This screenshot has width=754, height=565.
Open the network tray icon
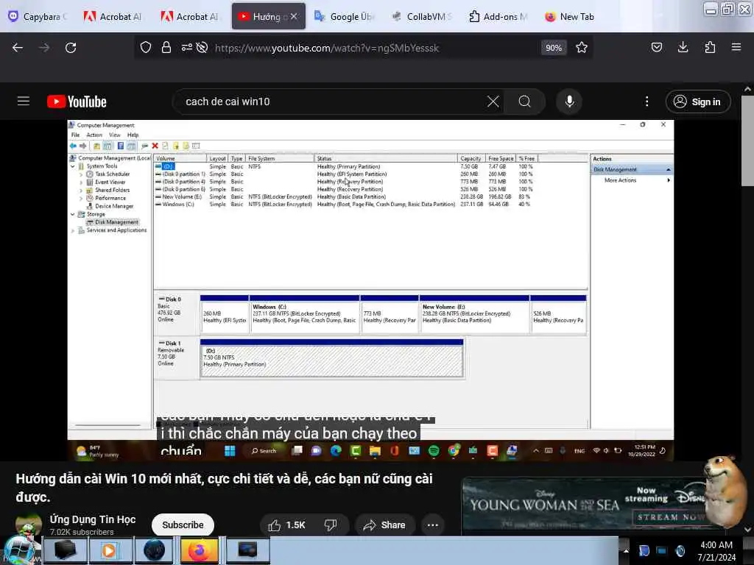[x=662, y=551]
